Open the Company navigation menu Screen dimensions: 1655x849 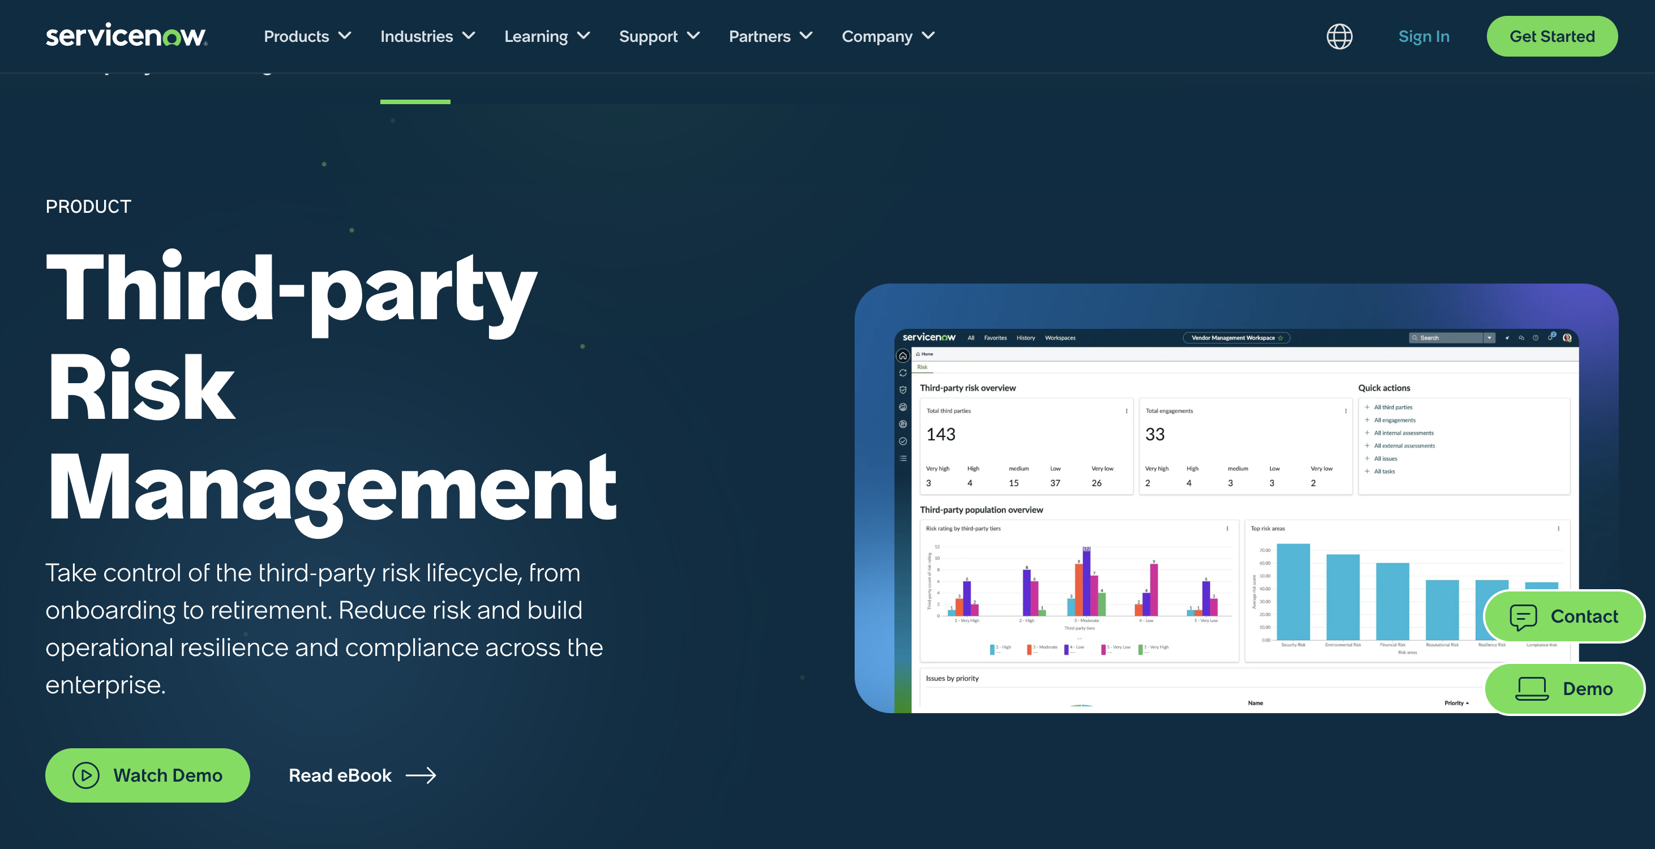(x=888, y=37)
